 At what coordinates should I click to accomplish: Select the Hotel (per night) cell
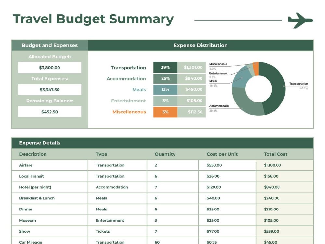[50, 187]
